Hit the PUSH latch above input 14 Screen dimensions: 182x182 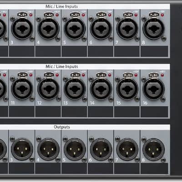101,75
